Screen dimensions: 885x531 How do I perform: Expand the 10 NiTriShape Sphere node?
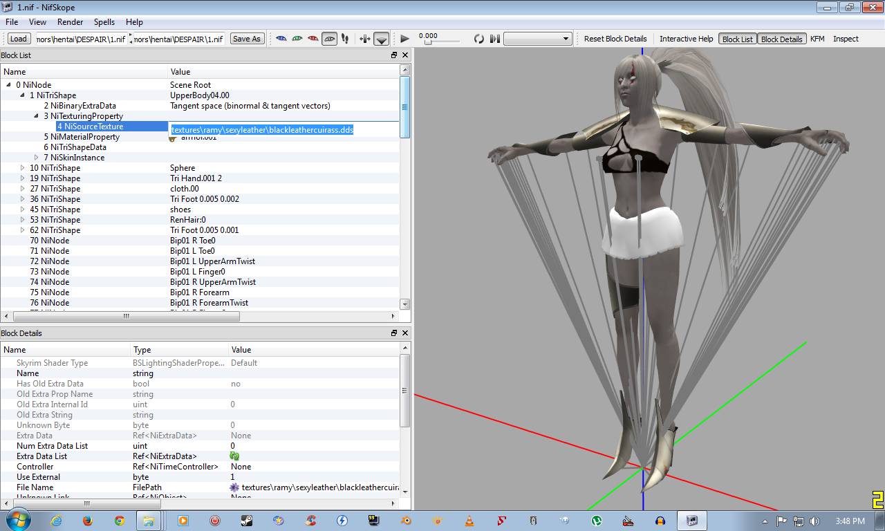[23, 168]
